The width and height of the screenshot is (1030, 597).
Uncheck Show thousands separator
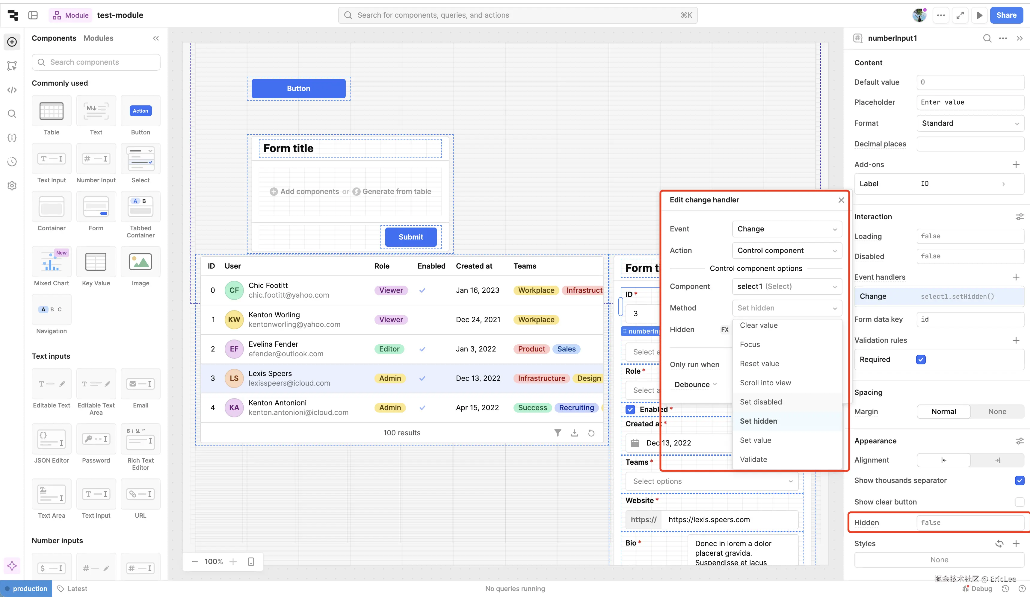[1020, 480]
